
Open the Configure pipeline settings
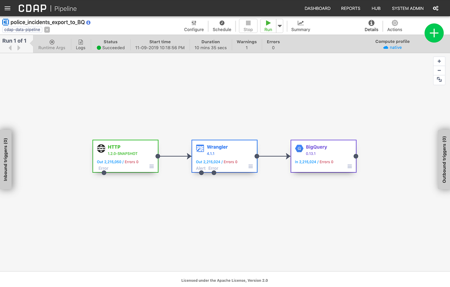[x=194, y=26]
